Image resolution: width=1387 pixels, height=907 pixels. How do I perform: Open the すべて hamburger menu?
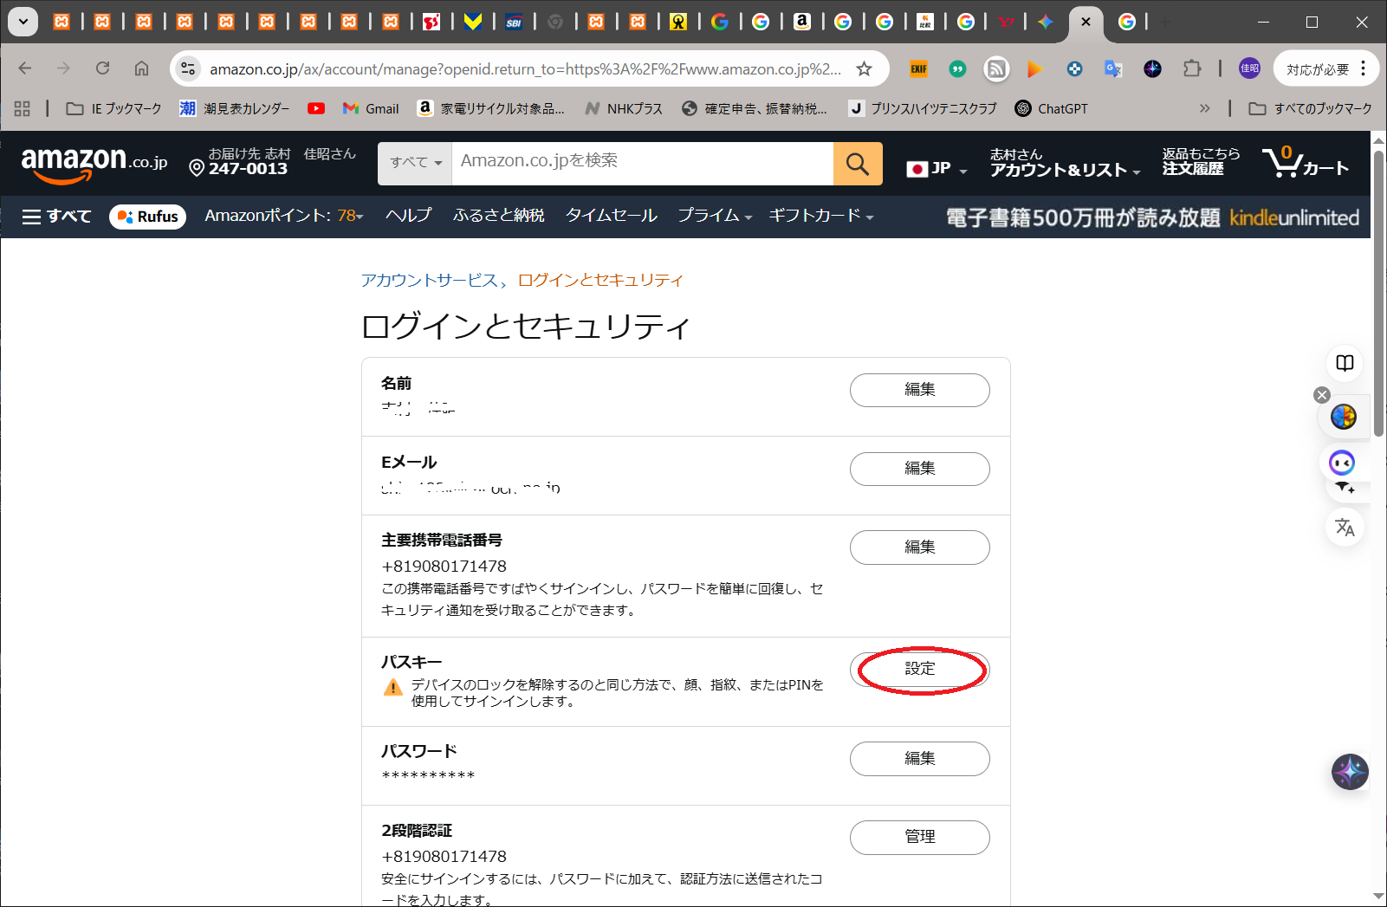(x=57, y=217)
